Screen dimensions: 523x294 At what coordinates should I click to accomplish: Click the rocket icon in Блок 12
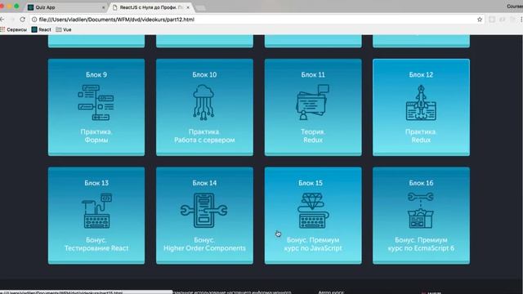point(421,102)
